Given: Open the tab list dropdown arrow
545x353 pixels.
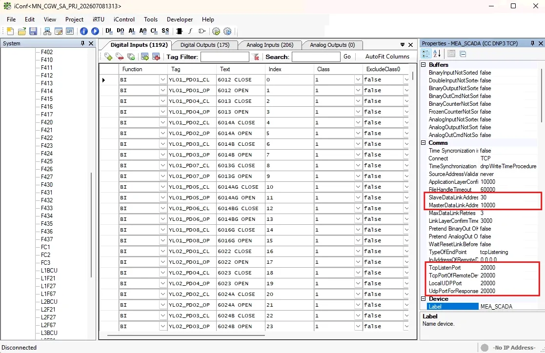Looking at the screenshot, I should coord(402,45).
